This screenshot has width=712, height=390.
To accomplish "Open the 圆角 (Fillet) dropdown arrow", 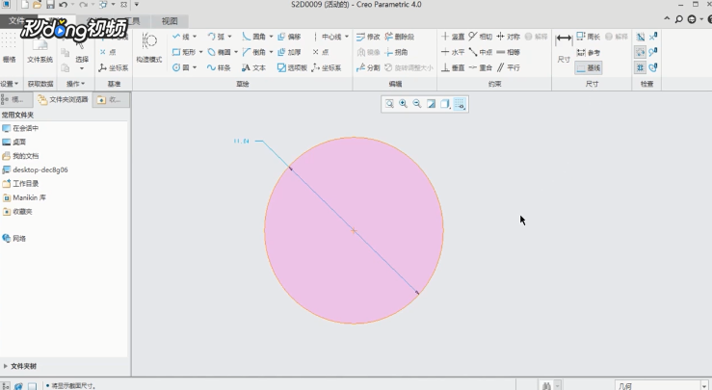I will [271, 37].
